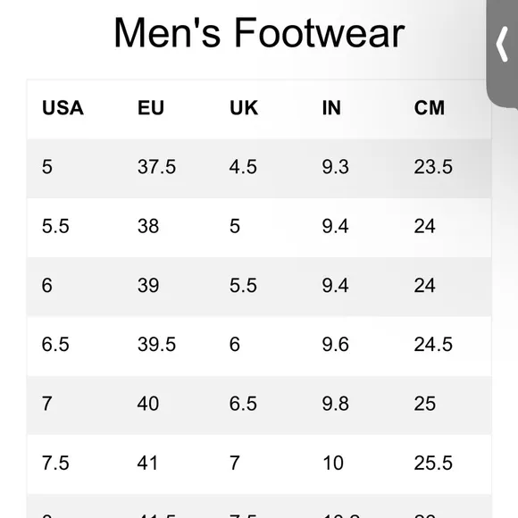Click CM value 25.5 cell

click(433, 463)
